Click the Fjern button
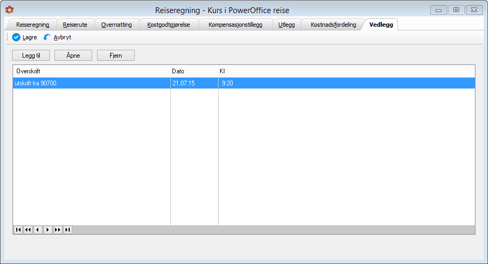488x264 pixels. click(116, 56)
